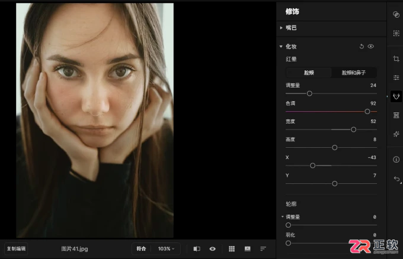
Task: Click the Y value 7
Action: point(375,176)
